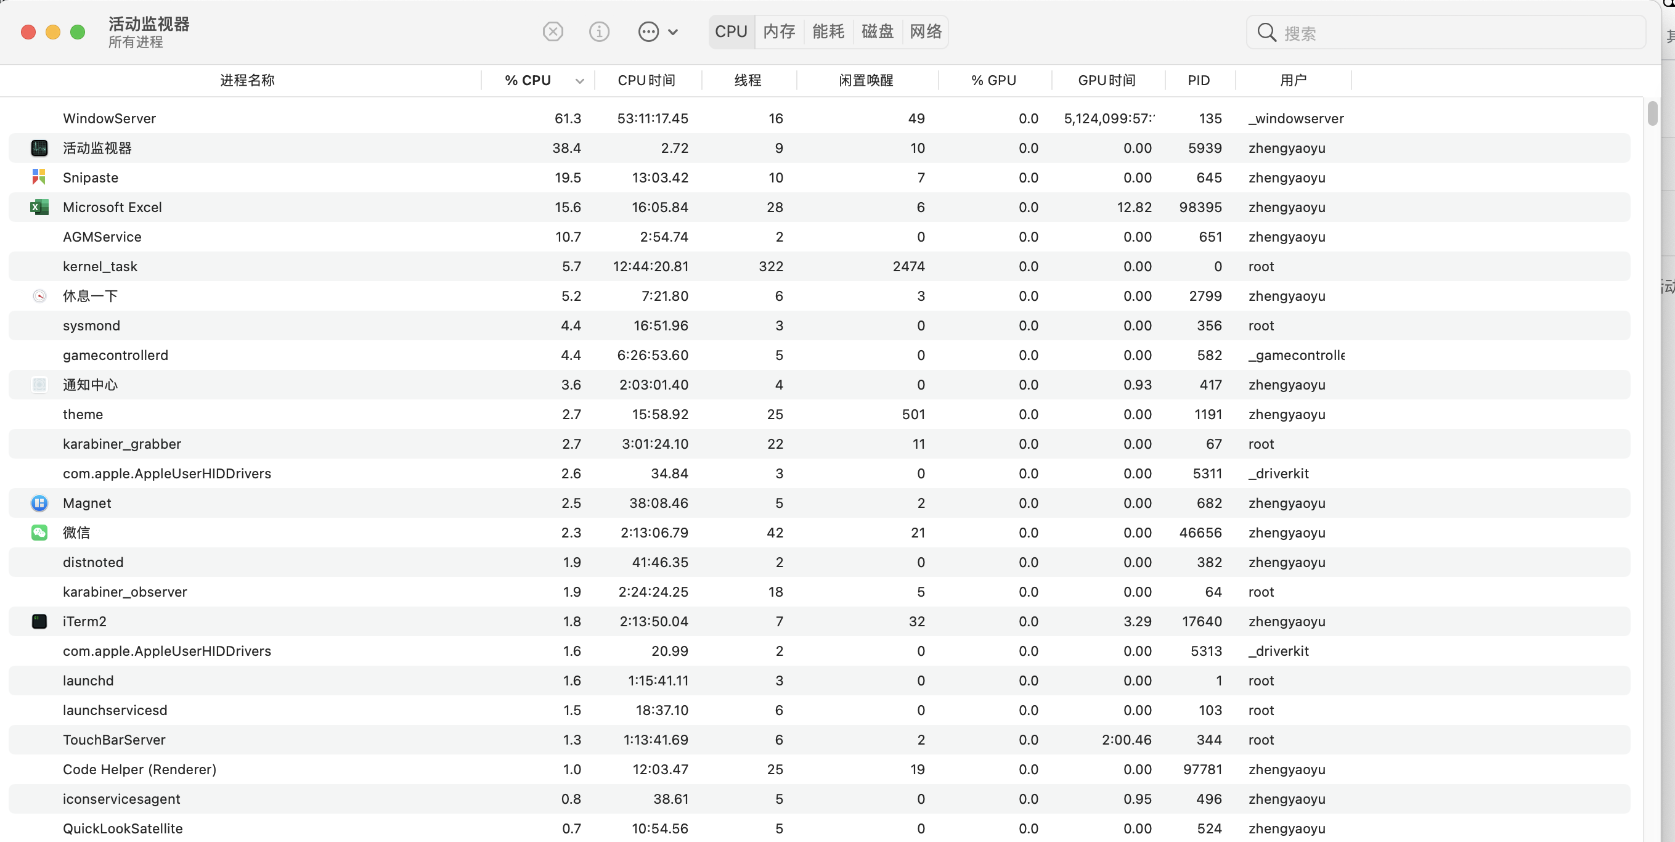1675x842 pixels.
Task: Select the sysmond process name
Action: pos(91,325)
